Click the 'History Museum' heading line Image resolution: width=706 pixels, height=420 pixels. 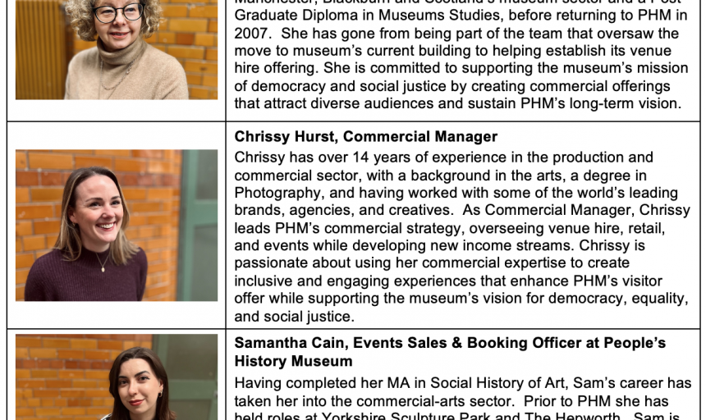294,361
